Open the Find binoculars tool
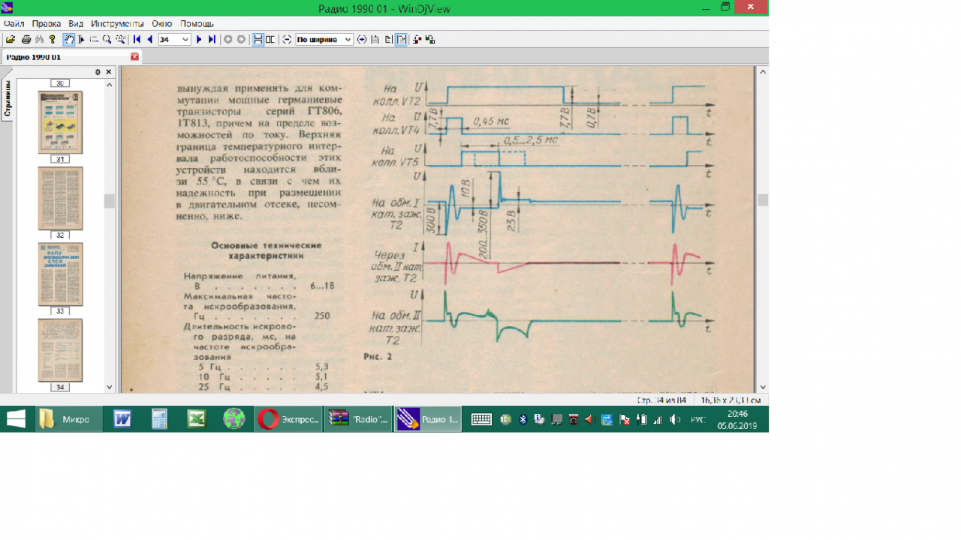Image resolution: width=961 pixels, height=540 pixels. point(39,40)
